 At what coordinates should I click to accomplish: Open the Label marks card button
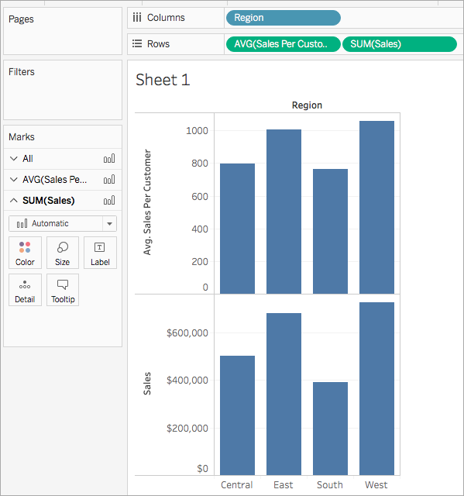tap(100, 253)
